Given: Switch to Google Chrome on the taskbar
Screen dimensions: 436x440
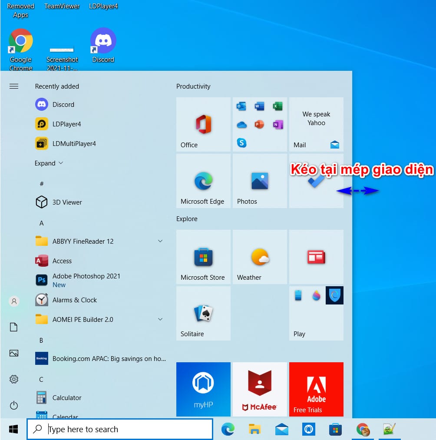Looking at the screenshot, I should pyautogui.click(x=363, y=429).
